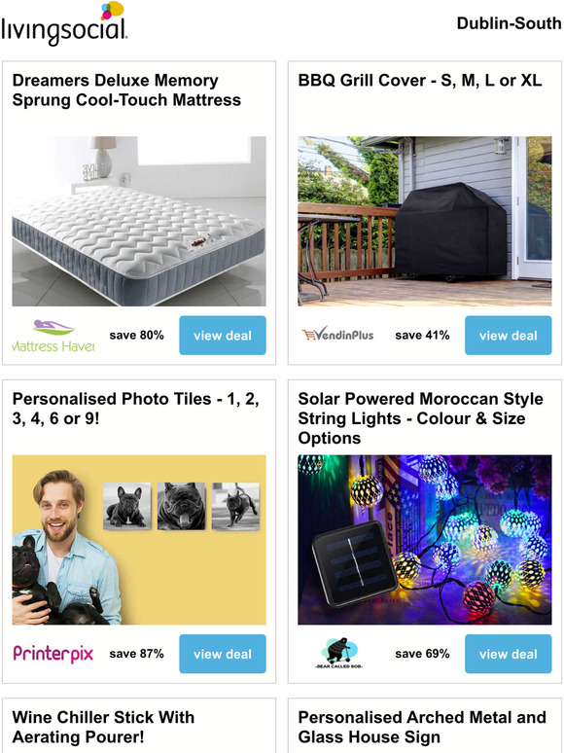This screenshot has height=753, width=564.
Task: Open the photo tiles product image
Action: tap(139, 540)
